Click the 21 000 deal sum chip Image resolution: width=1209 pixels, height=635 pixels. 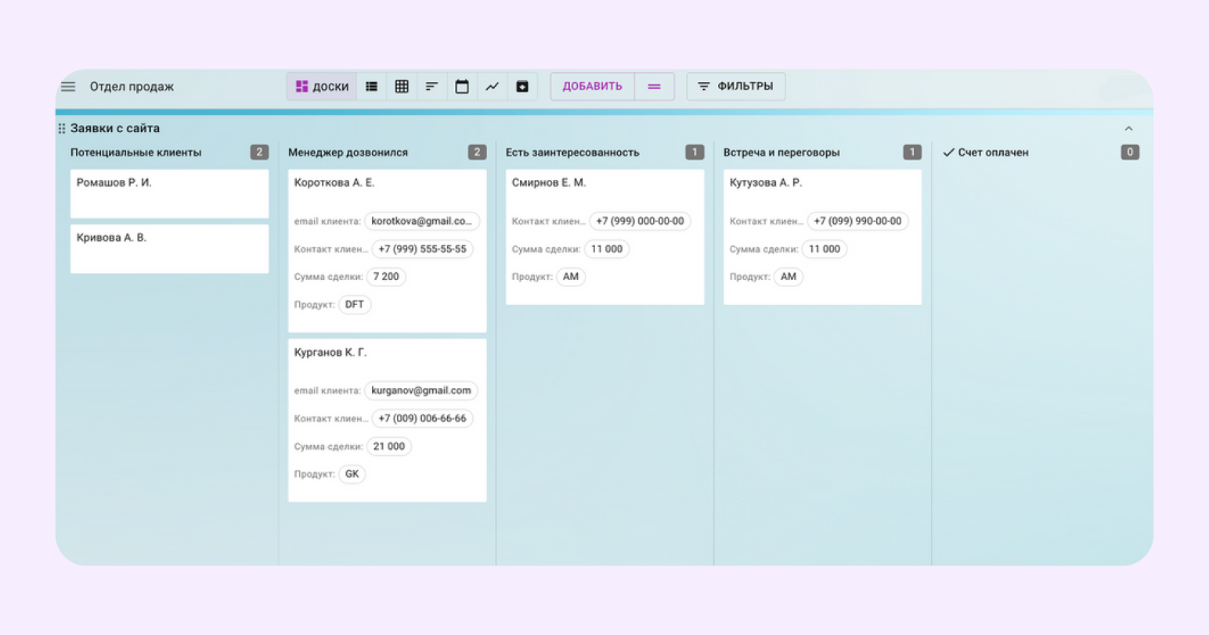pyautogui.click(x=389, y=447)
